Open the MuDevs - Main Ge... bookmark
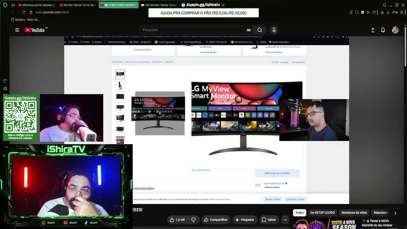Image resolution: width=407 pixels, height=229 pixels. pos(25,20)
